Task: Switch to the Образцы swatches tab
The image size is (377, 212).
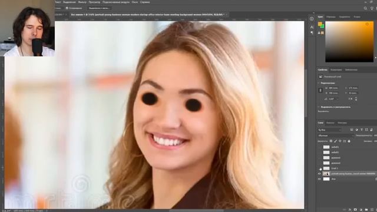Action: 331,17
